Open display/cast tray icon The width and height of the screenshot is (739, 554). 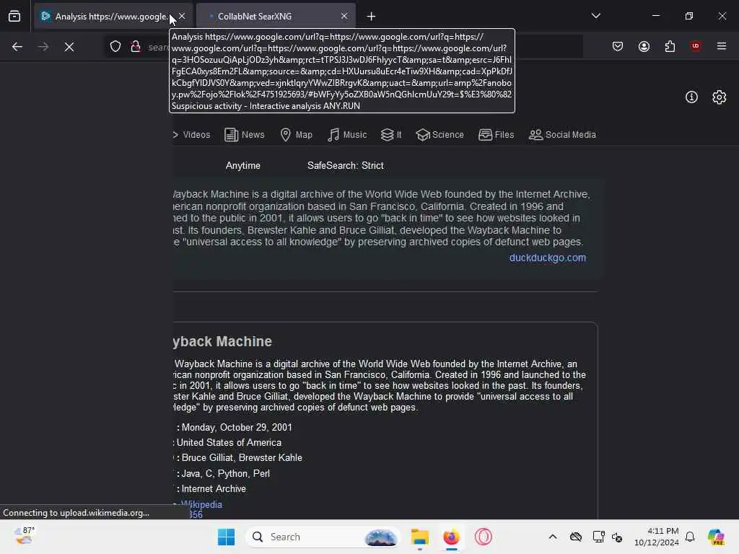pos(598,537)
